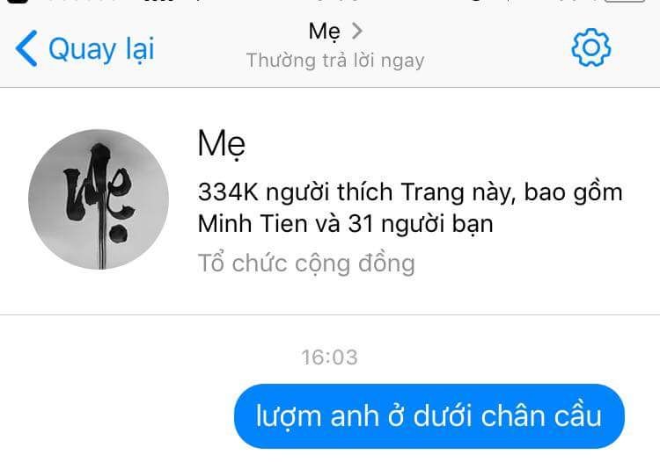The height and width of the screenshot is (462, 660).
Task: Expand details via chevron beside Mẹ title
Action: [357, 31]
